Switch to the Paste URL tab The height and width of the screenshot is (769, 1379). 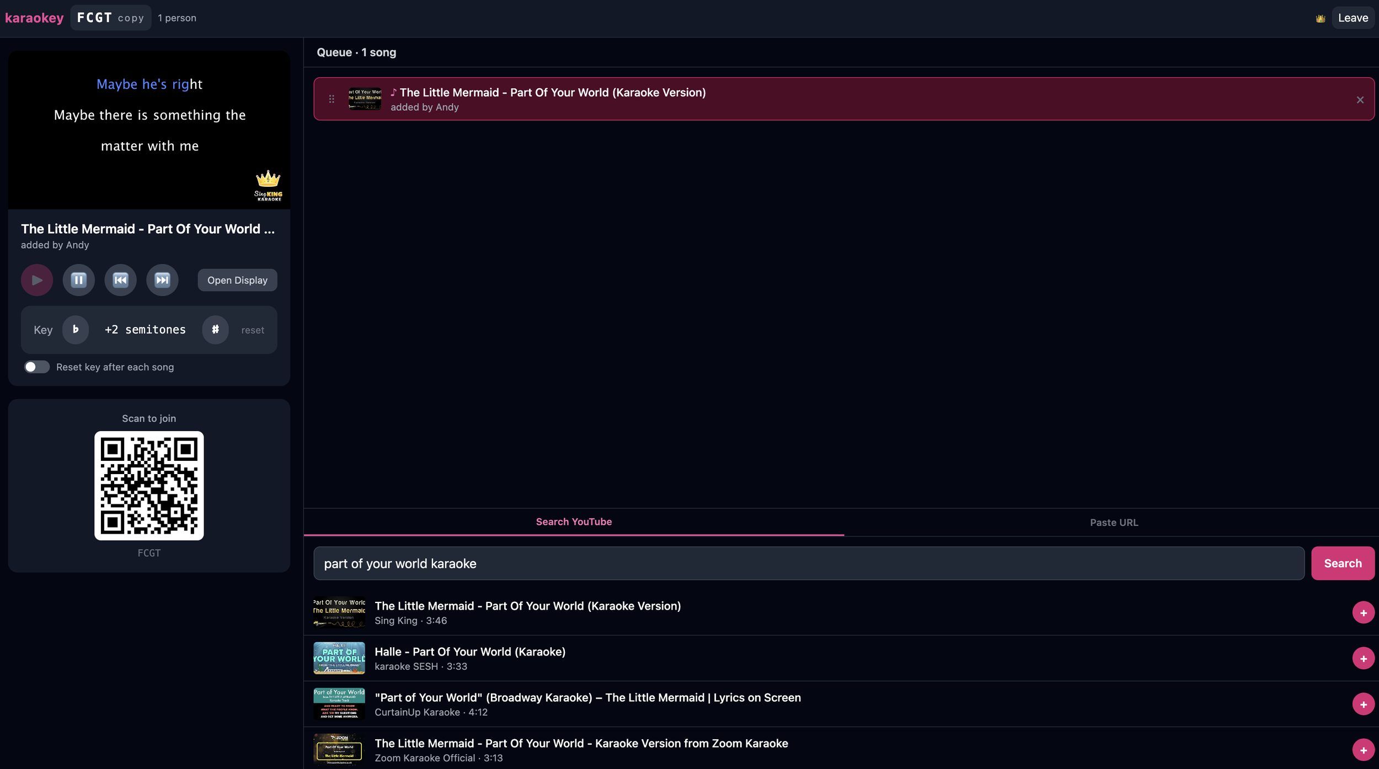click(1114, 522)
